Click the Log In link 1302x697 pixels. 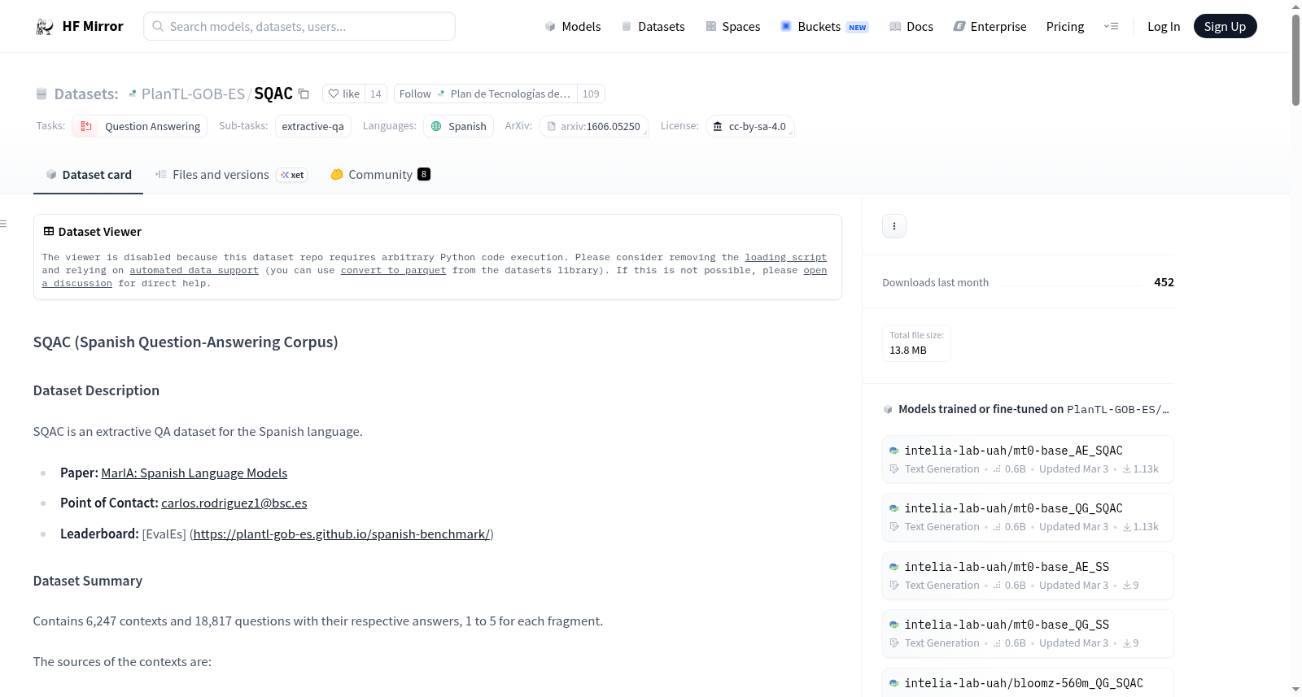tap(1164, 27)
